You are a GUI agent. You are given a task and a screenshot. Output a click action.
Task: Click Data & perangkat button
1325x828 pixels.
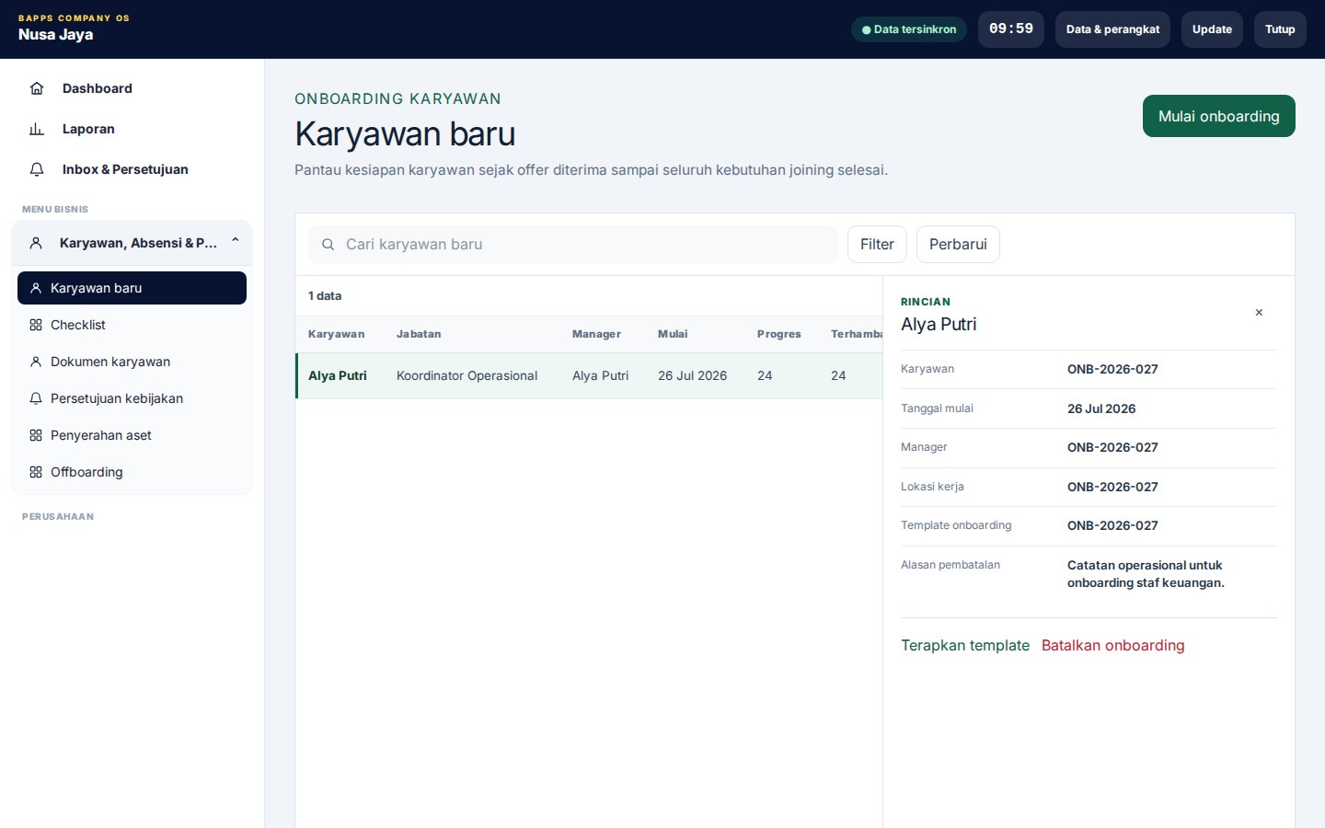1112,29
